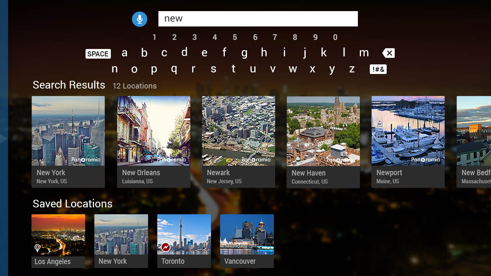Click the red alert badge on Toronto
491x276 pixels.
point(166,247)
